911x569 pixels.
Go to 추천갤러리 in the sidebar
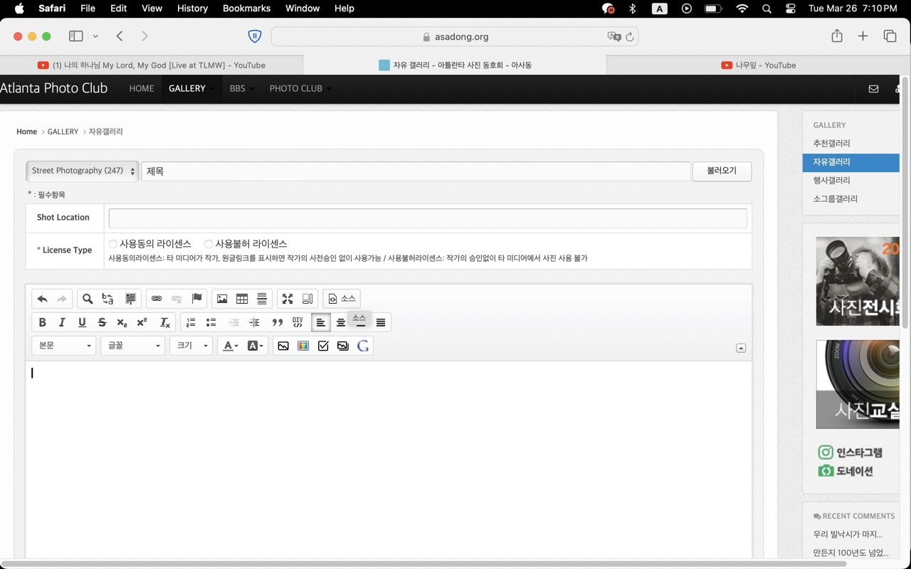pos(831,144)
